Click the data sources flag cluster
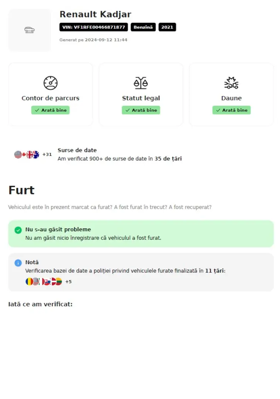Viewport: 280px width, 399px height. [x=27, y=154]
